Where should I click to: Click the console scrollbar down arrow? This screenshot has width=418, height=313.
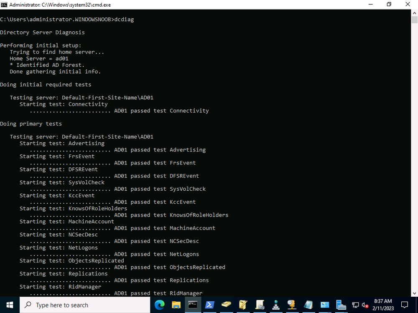[414, 293]
